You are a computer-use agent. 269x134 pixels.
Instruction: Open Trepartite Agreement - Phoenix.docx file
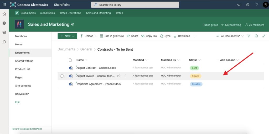pyautogui.click(x=99, y=84)
